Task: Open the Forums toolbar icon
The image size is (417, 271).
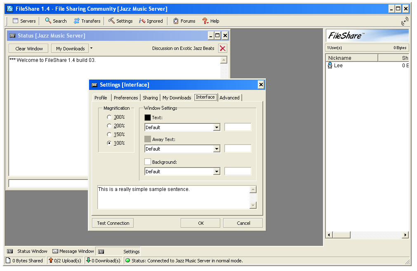Action: coord(176,21)
